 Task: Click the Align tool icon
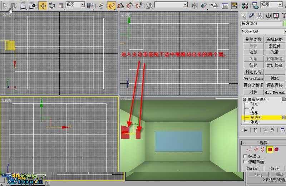coord(203,6)
